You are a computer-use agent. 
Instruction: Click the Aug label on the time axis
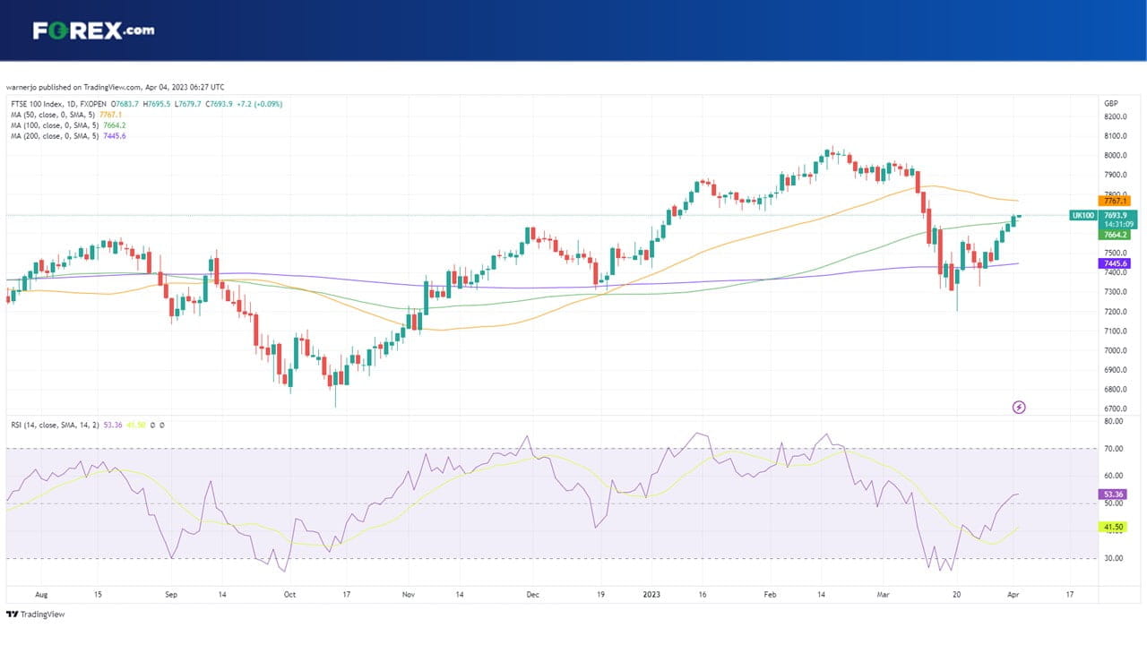coord(39,593)
